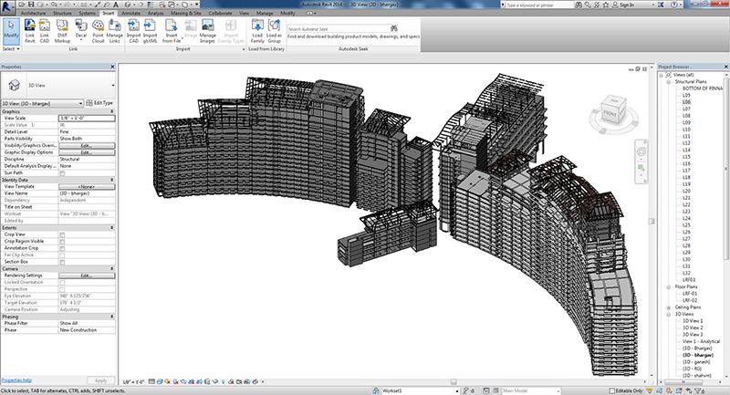Open the Properties help link
Screen dimensions: 730x395
tap(16, 379)
